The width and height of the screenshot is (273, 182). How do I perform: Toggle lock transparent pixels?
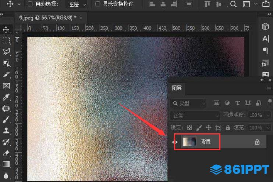(x=189, y=128)
